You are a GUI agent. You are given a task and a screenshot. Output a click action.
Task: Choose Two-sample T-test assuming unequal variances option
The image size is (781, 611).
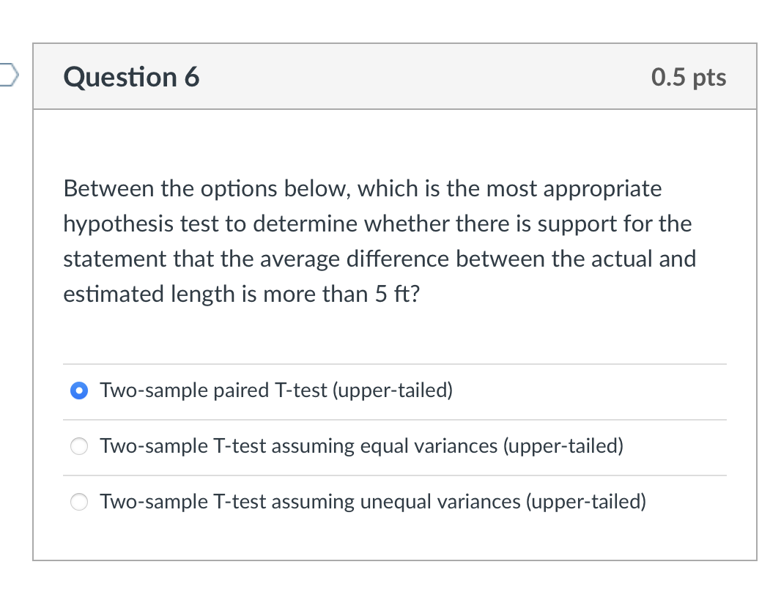78,502
